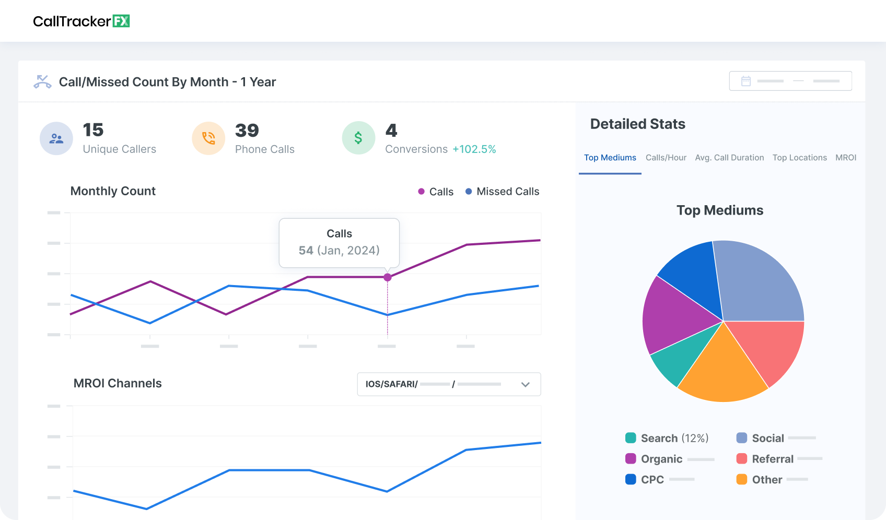
Task: Click the orange Phone Calls icon
Action: click(x=208, y=138)
